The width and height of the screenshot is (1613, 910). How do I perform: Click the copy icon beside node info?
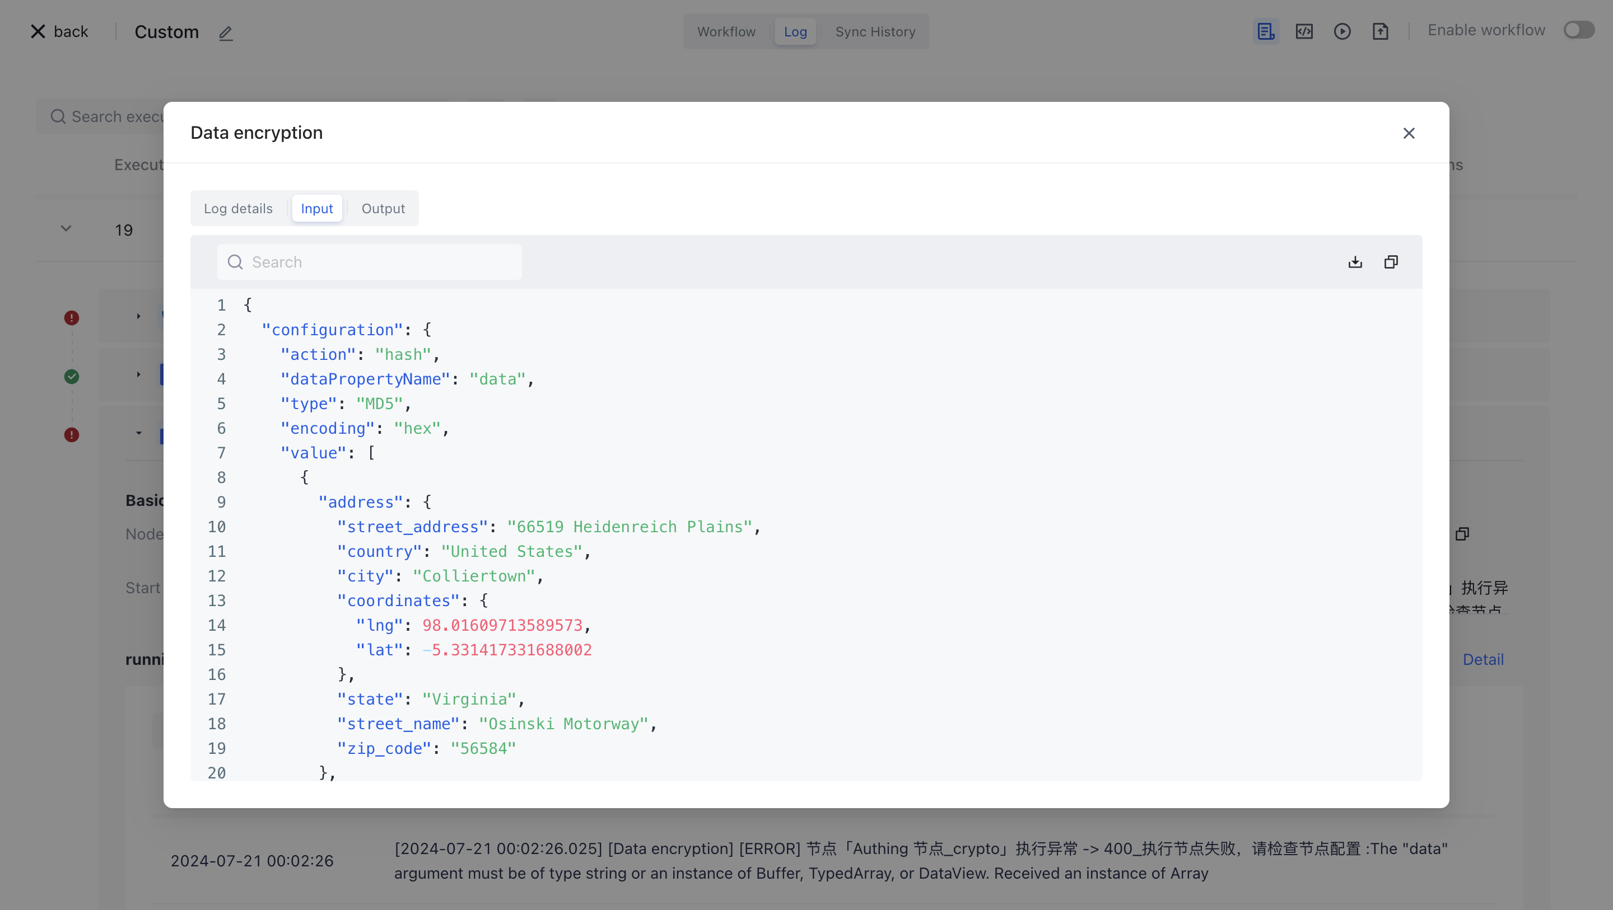click(x=1462, y=534)
